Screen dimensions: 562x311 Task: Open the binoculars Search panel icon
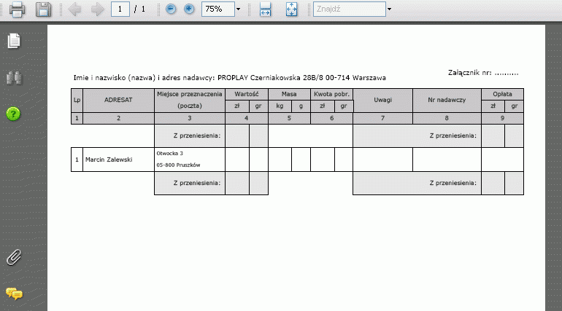point(14,78)
